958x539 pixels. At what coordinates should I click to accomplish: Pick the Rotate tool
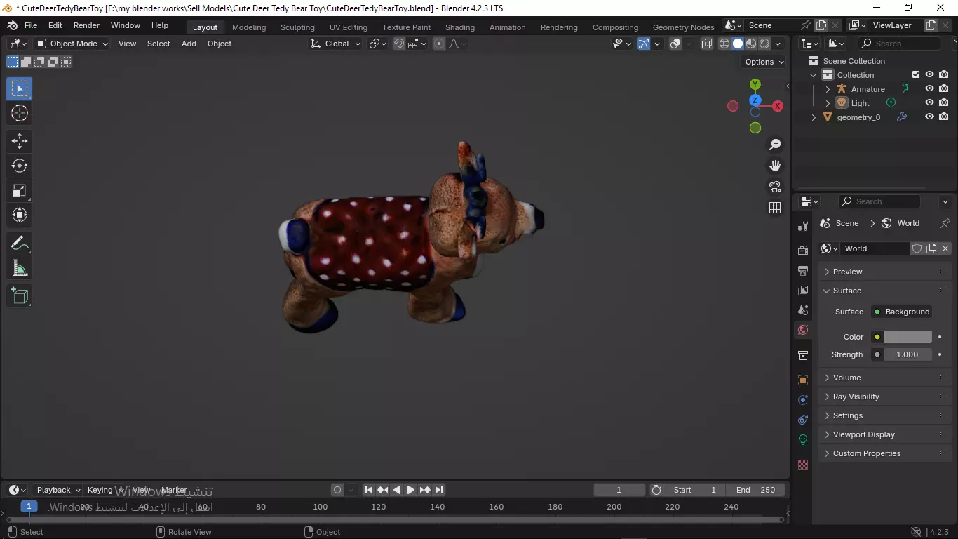(20, 166)
